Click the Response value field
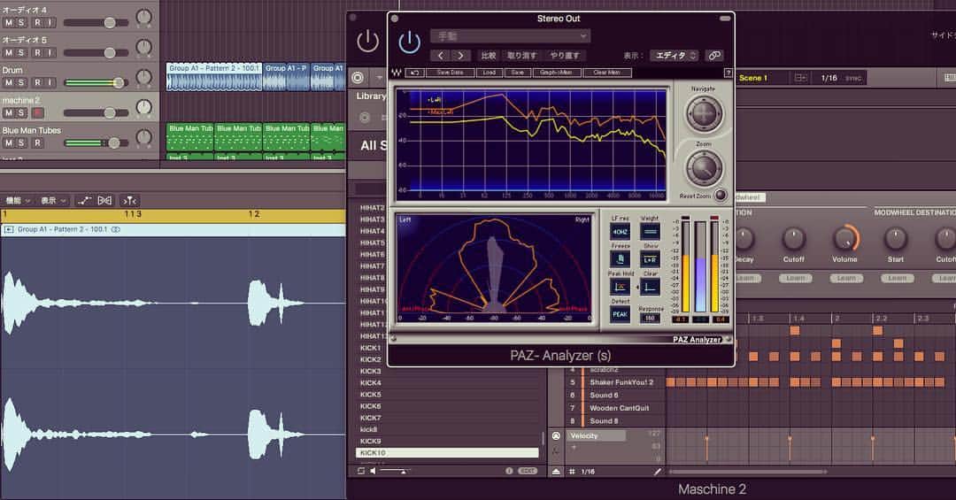 650,319
